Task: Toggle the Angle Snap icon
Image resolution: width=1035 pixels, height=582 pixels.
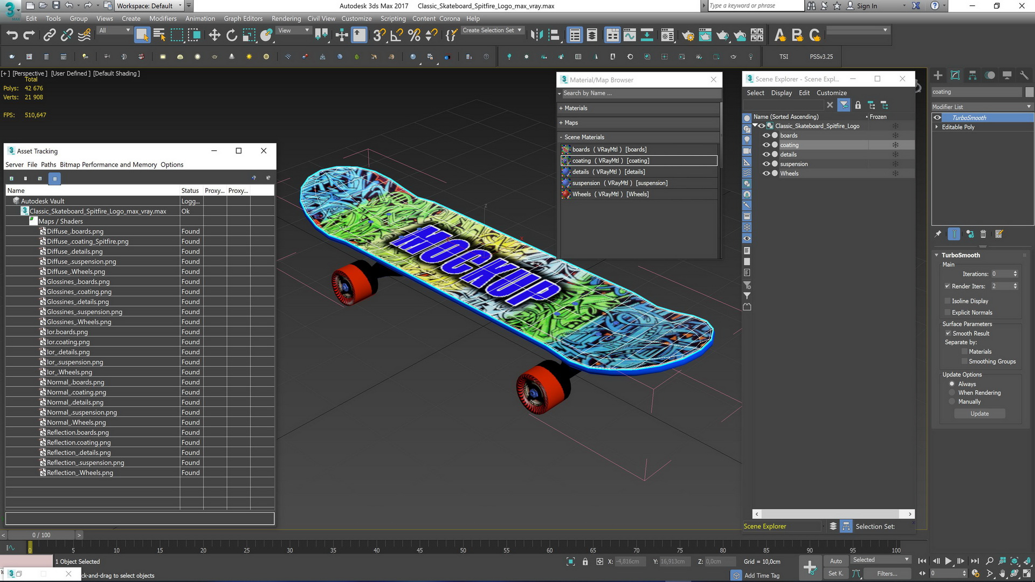Action: 397,35
